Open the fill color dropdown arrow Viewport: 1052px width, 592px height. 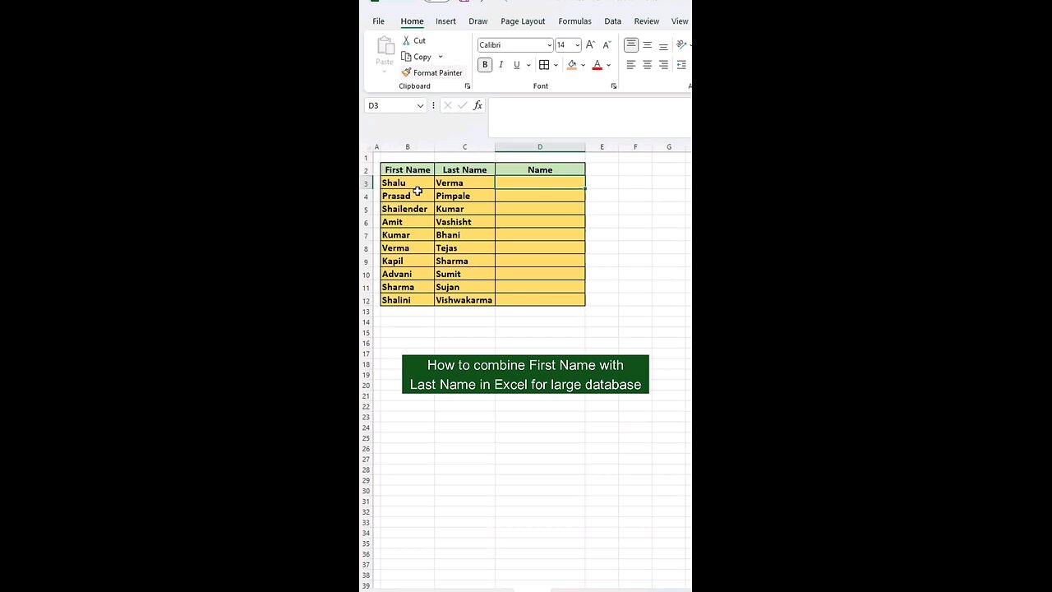tap(583, 65)
